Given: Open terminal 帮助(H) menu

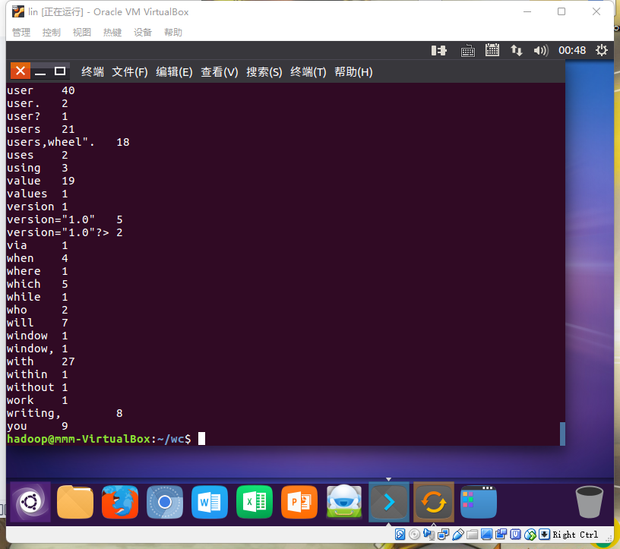Looking at the screenshot, I should (353, 72).
